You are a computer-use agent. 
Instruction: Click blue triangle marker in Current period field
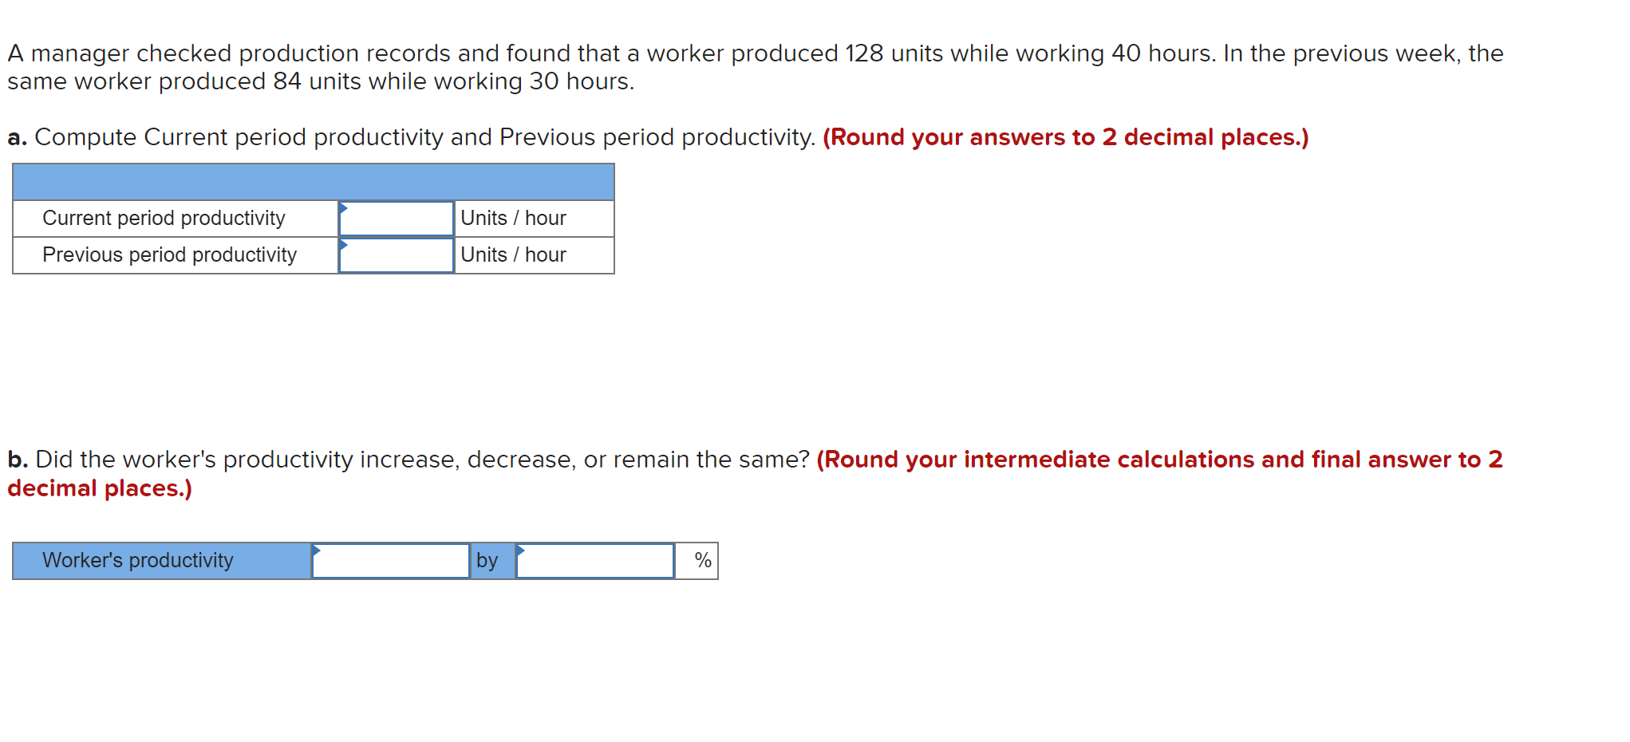coord(343,208)
